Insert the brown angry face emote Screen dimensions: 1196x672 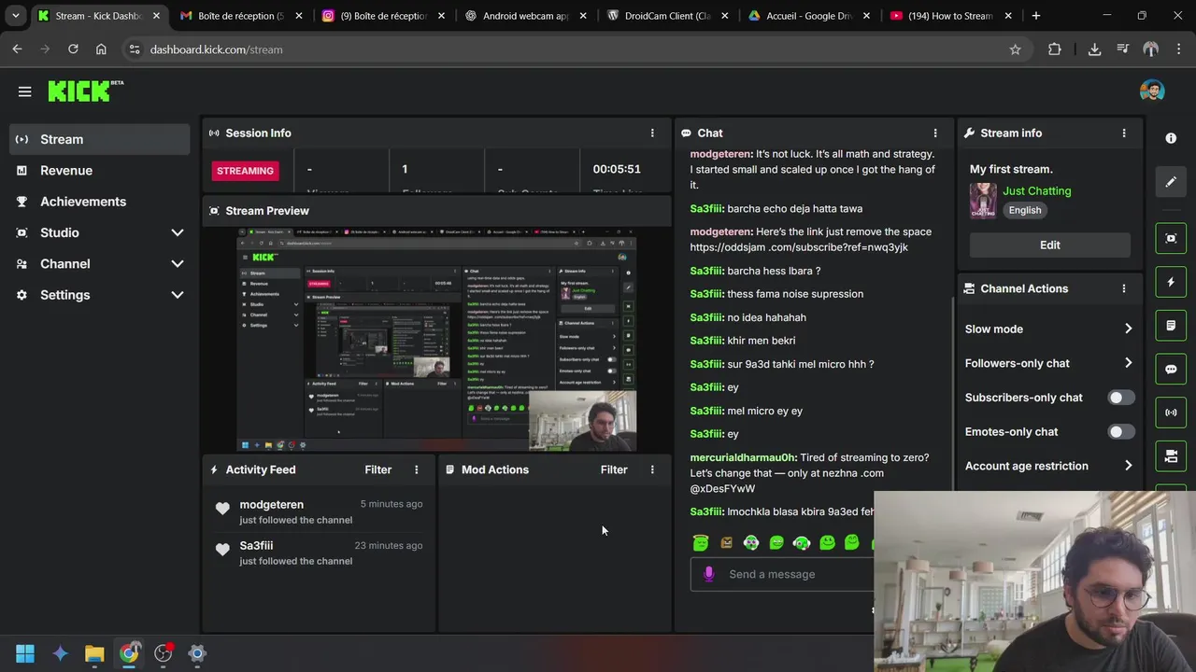pos(726,542)
